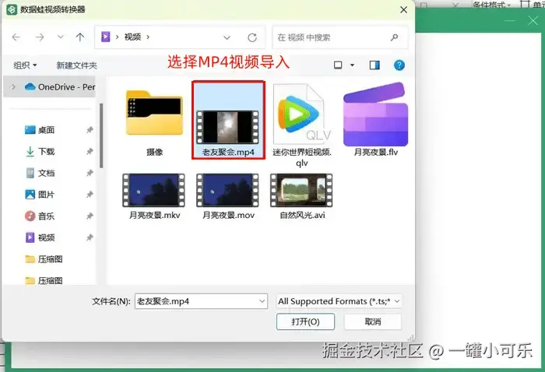Expand the OneDrive tree node
This screenshot has height=372, width=545.
click(x=13, y=87)
